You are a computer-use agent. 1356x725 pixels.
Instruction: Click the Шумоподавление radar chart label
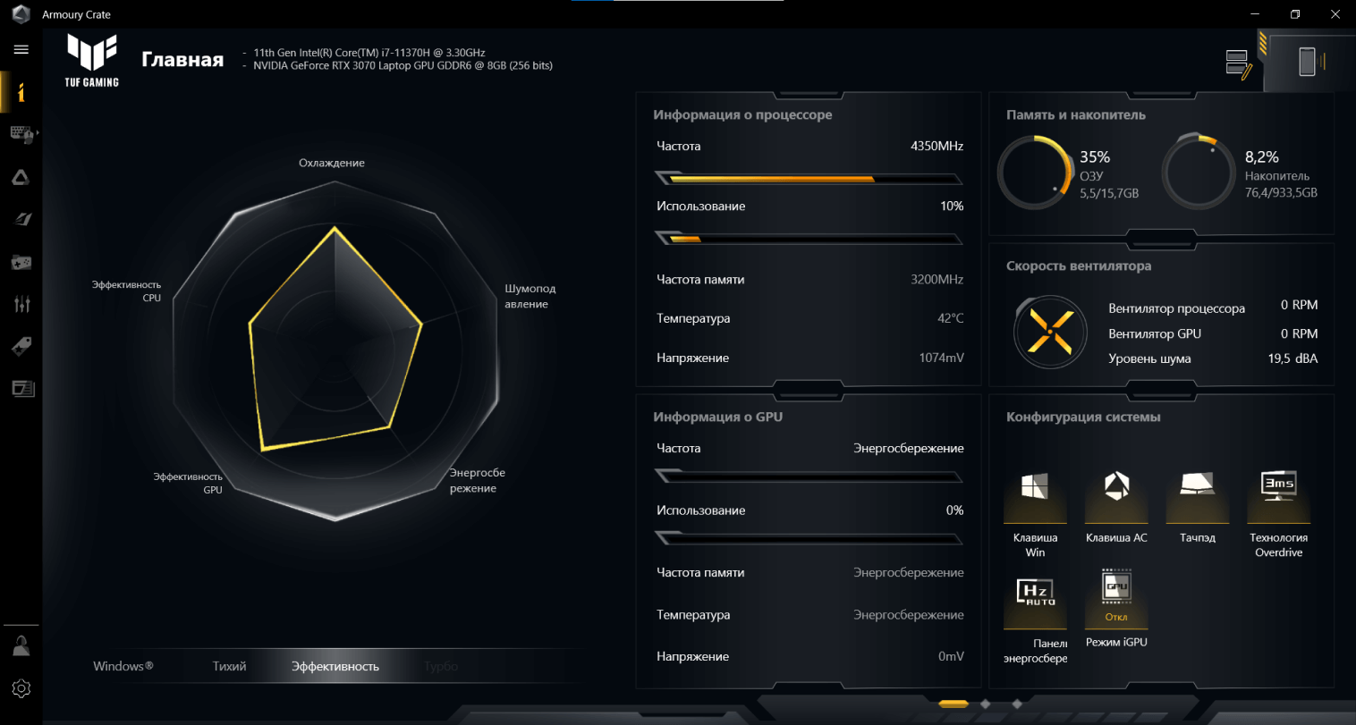coord(530,296)
